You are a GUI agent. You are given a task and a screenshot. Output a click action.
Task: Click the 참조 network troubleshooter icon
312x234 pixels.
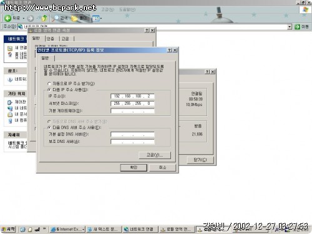pyautogui.click(x=10, y=79)
